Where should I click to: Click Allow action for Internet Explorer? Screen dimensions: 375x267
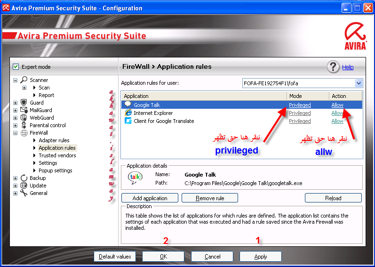click(x=337, y=113)
